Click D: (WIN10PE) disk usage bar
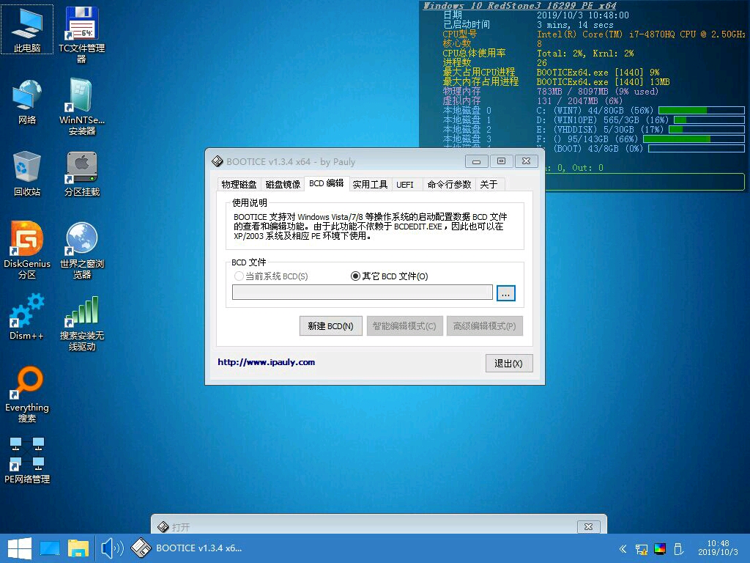Viewport: 750px width, 563px height. click(709, 119)
